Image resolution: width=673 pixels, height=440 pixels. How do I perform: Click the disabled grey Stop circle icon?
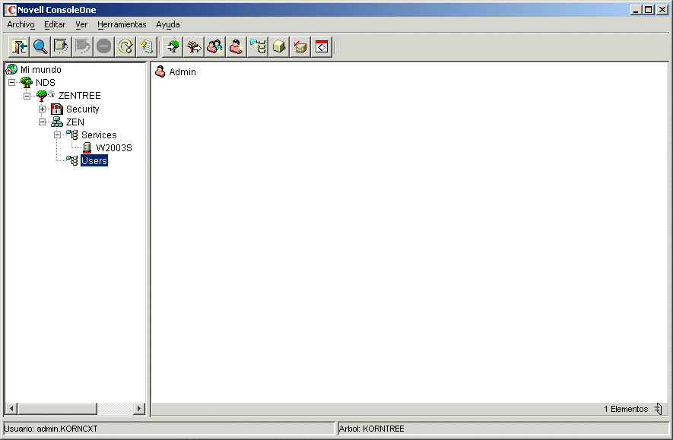pos(104,46)
